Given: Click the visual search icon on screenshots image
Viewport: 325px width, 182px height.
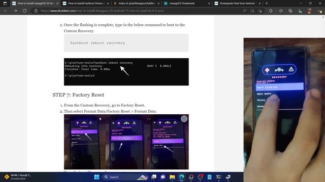Looking at the screenshot, I should (184, 119).
